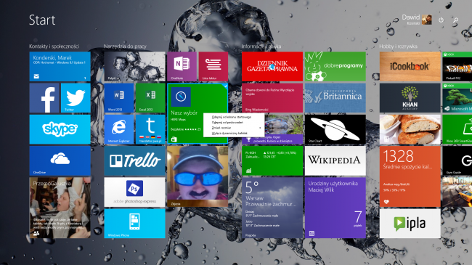
Task: Launch the Excel 2013 tile
Action: 150,98
